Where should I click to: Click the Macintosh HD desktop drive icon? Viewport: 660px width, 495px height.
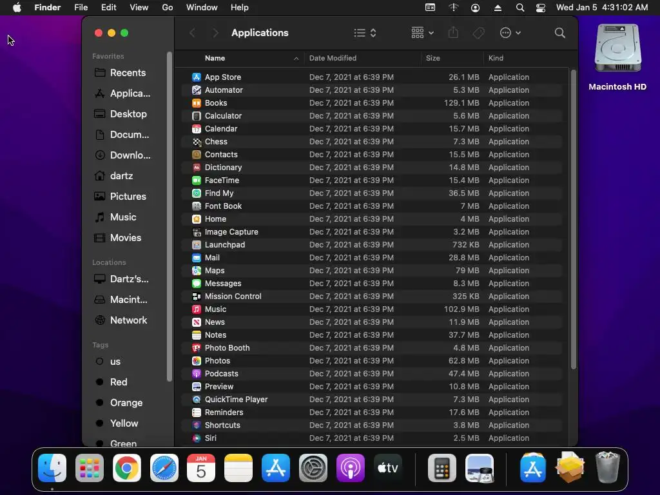617,48
